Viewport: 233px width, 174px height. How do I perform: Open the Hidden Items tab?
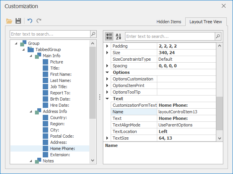(x=169, y=22)
